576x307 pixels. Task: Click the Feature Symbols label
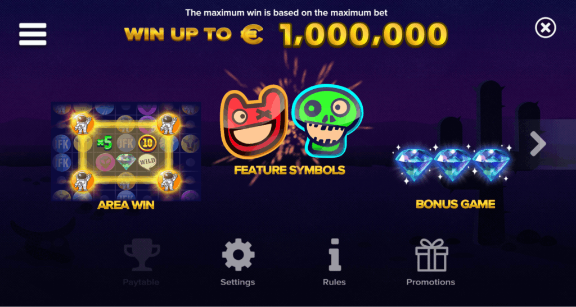click(290, 170)
